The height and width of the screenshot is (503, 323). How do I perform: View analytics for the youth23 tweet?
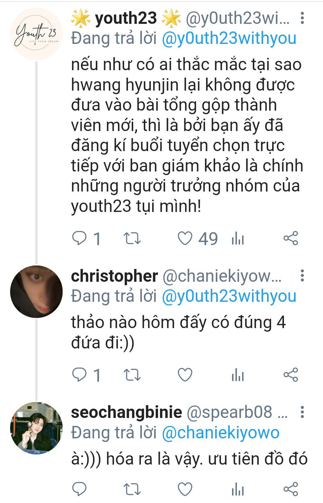click(x=238, y=238)
